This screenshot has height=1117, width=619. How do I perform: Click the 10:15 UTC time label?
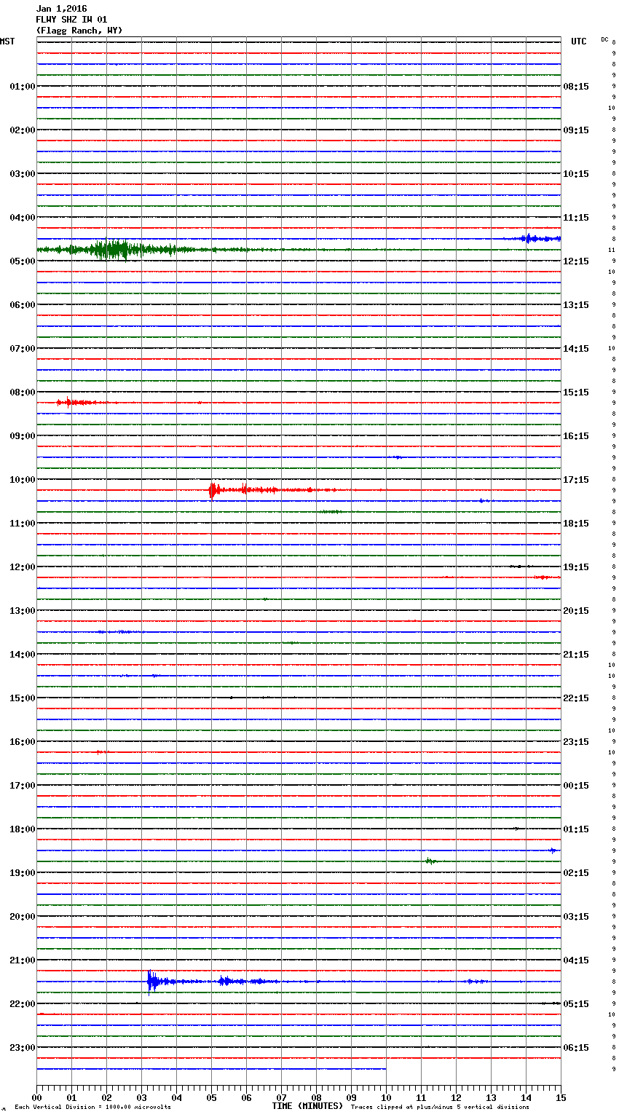pos(576,174)
